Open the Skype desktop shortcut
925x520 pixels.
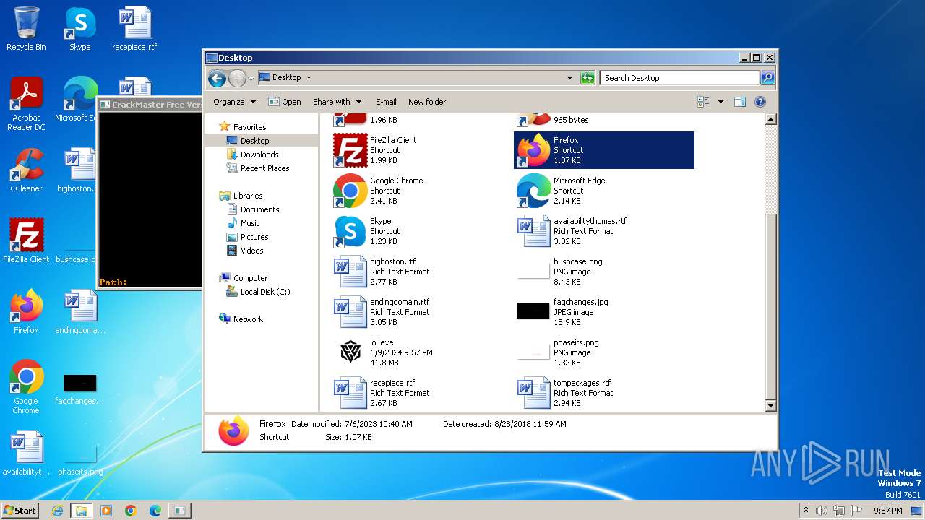(x=80, y=29)
